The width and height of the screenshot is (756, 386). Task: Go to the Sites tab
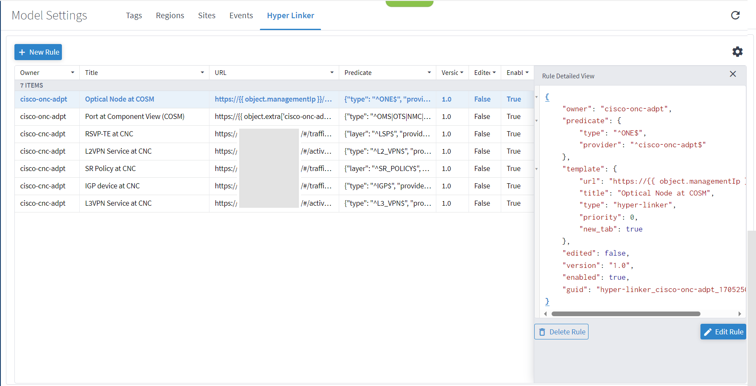point(206,16)
